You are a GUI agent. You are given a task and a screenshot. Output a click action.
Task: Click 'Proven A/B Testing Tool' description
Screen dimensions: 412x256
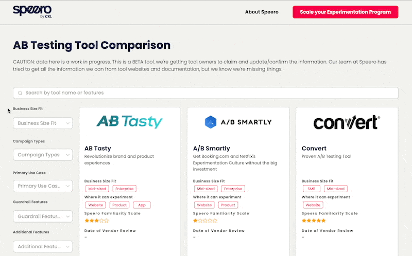click(327, 156)
